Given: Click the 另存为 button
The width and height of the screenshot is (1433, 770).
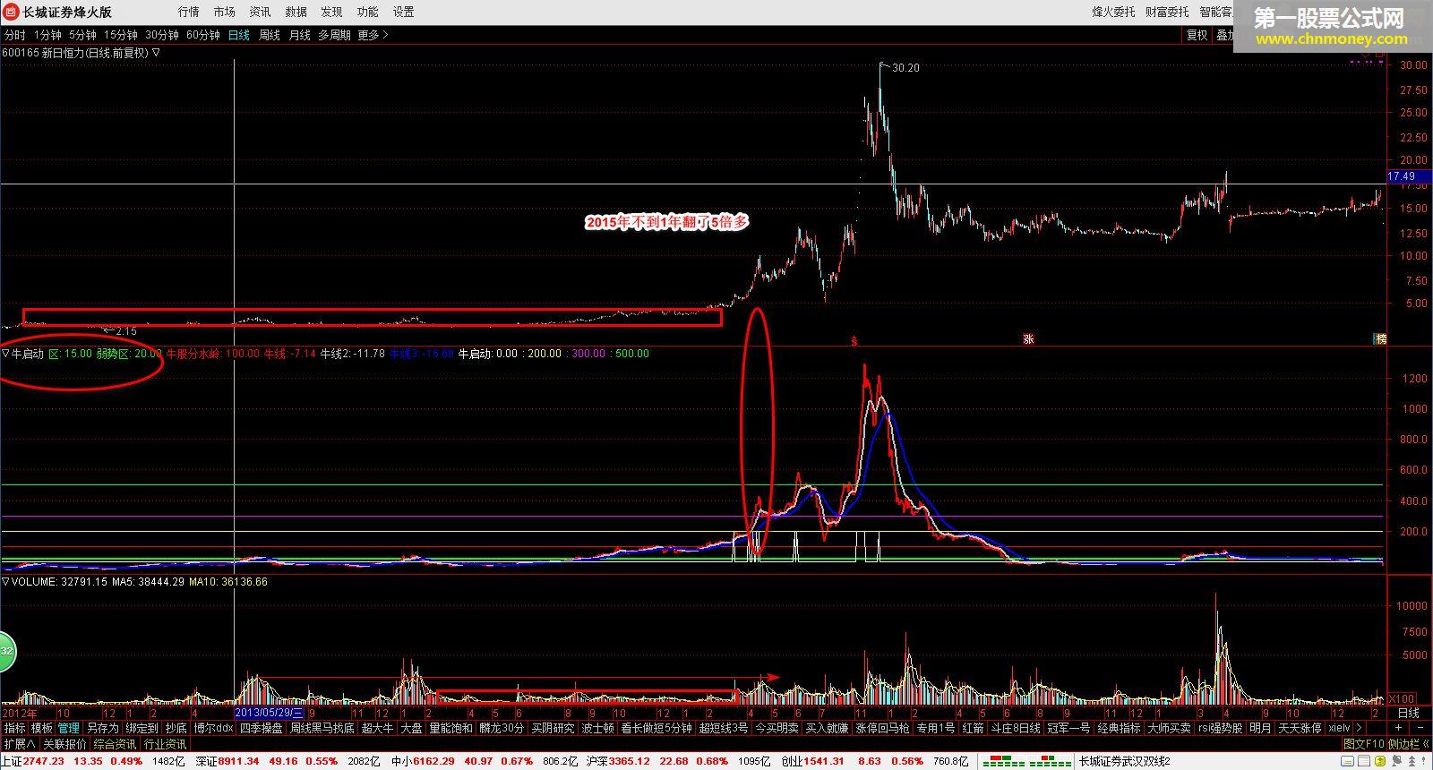Looking at the screenshot, I should [102, 728].
